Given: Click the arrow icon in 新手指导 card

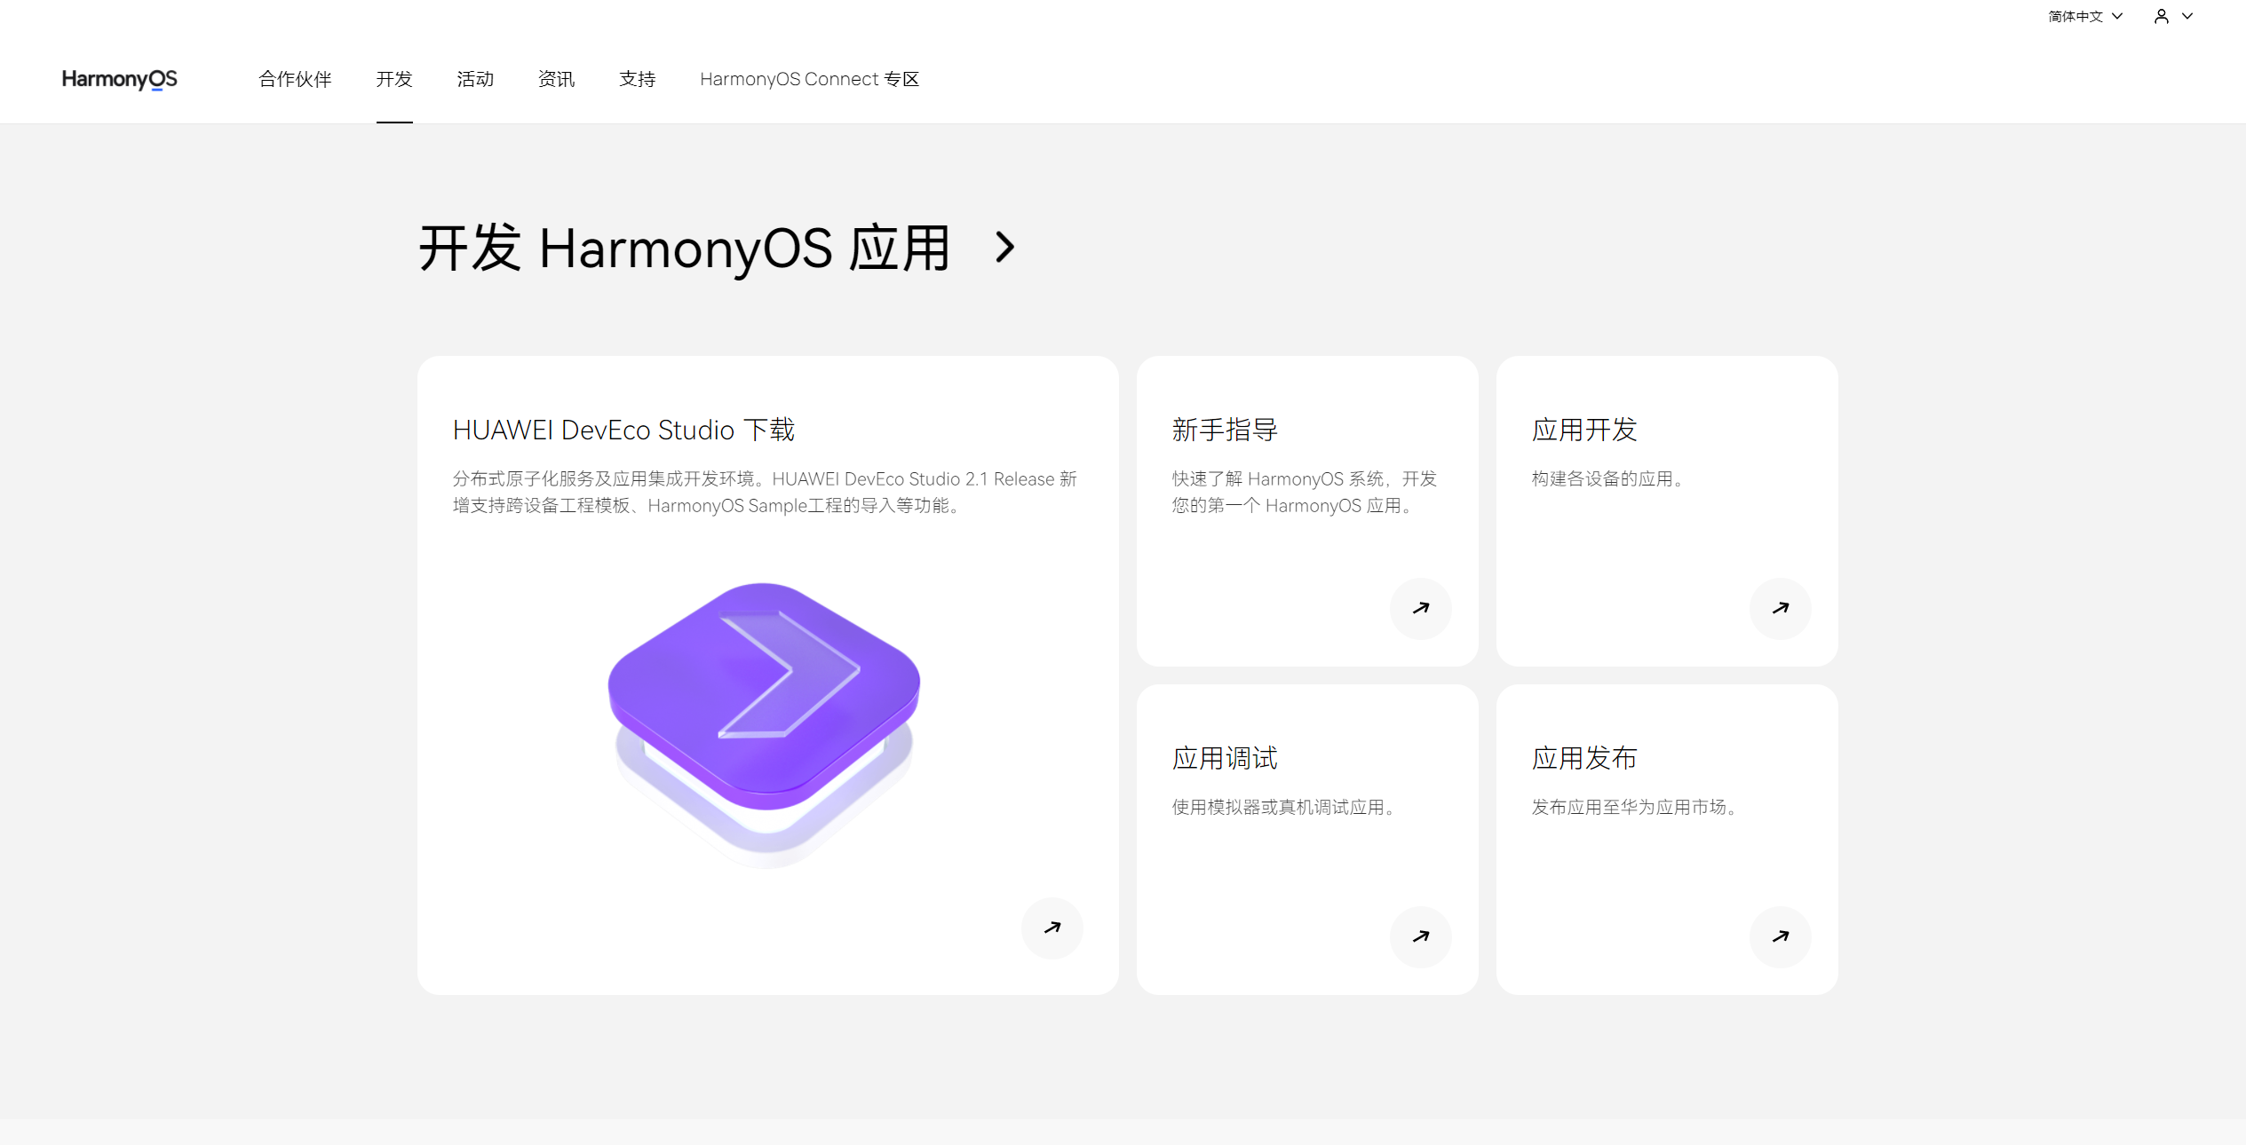Looking at the screenshot, I should (x=1421, y=608).
